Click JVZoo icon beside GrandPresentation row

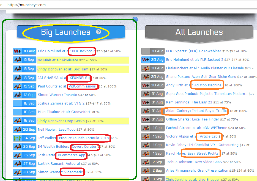(146, 170)
